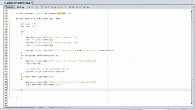Toggle Highlight Search in the editor toolbar
Screen dimensions: 195x110
52,7
